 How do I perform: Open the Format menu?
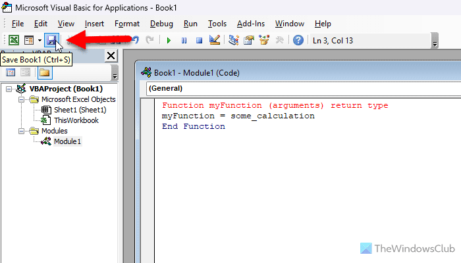pos(127,24)
